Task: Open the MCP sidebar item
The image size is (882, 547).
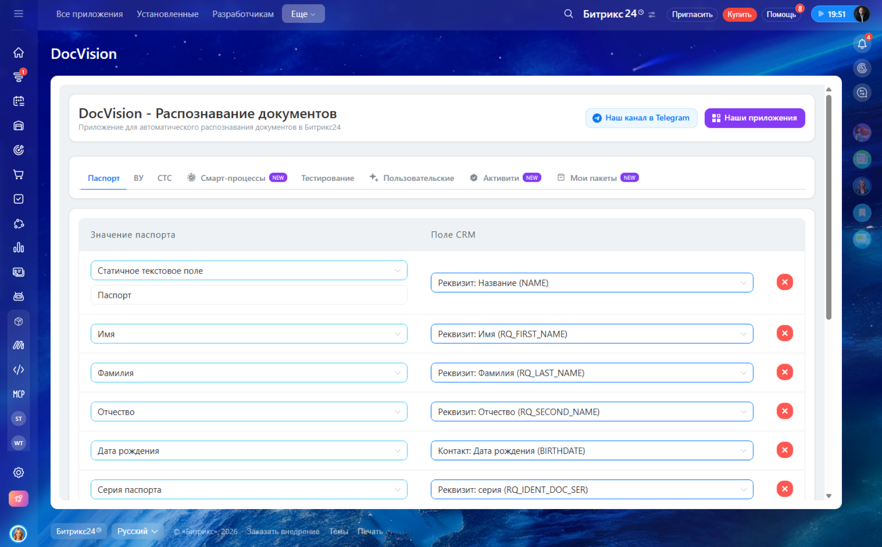Action: (19, 394)
